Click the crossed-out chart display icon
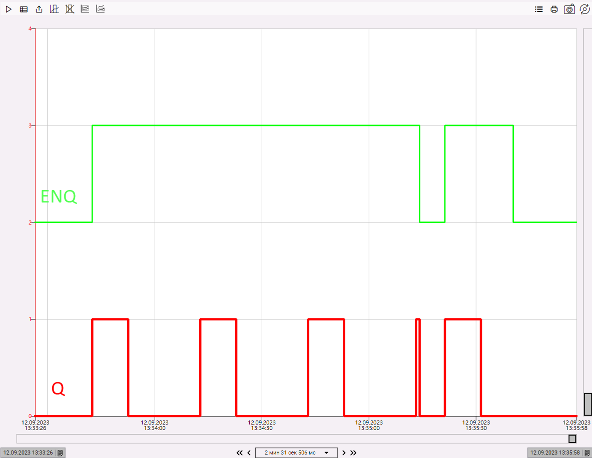The image size is (592, 458). pyautogui.click(x=70, y=8)
